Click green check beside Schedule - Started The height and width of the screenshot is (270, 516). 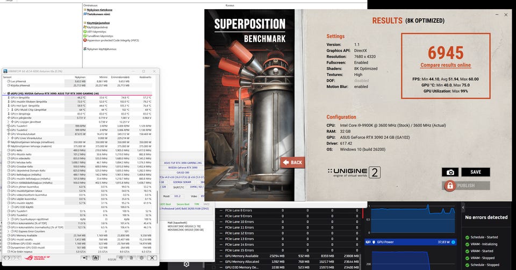(x=467, y=237)
